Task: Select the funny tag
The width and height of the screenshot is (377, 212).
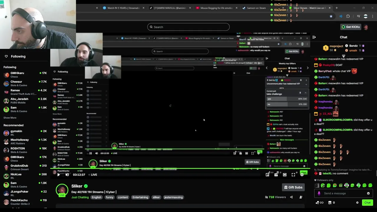Action: 110,197
